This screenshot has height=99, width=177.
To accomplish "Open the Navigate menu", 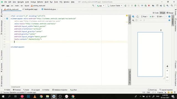I will [20, 2].
